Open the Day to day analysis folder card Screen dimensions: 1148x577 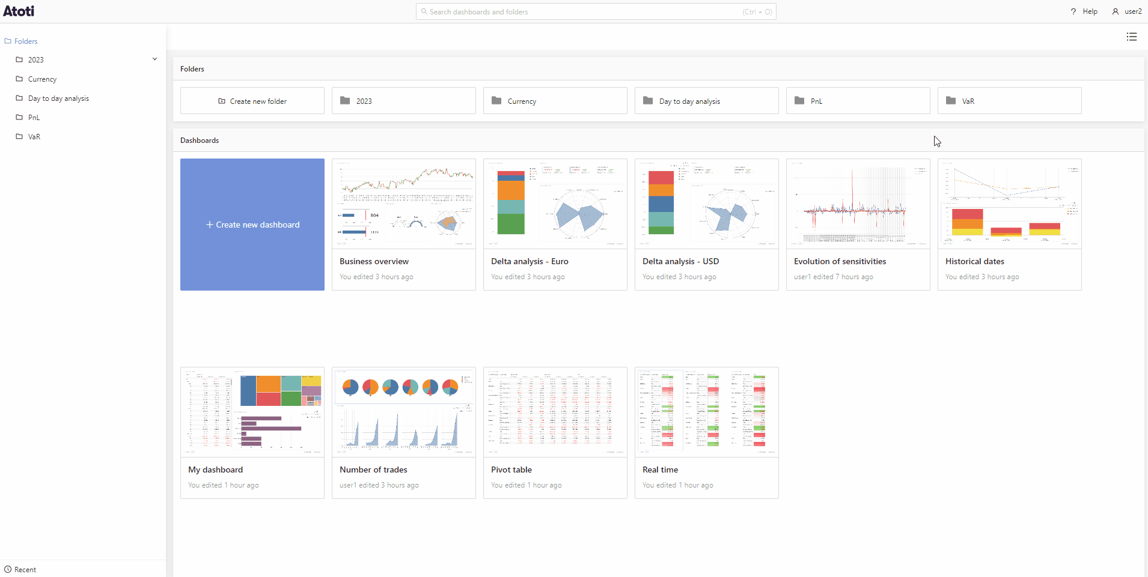pyautogui.click(x=707, y=101)
